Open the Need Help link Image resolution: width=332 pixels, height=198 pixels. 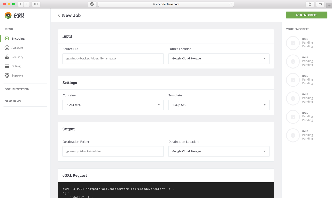(13, 101)
